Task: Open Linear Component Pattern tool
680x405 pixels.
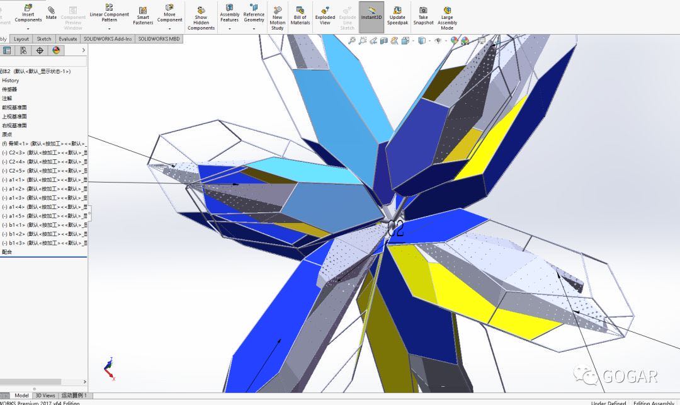Action: click(110, 13)
